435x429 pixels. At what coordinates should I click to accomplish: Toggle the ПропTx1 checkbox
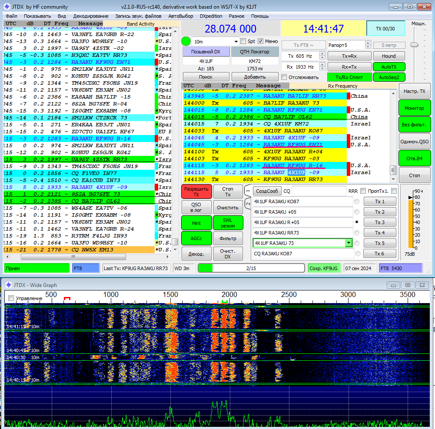point(394,191)
